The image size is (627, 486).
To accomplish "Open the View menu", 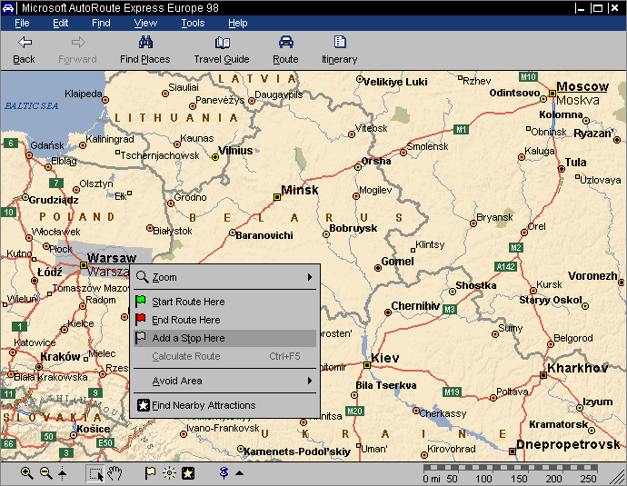I will click(x=145, y=24).
